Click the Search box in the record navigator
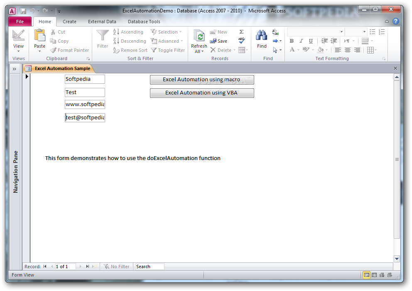 150,267
